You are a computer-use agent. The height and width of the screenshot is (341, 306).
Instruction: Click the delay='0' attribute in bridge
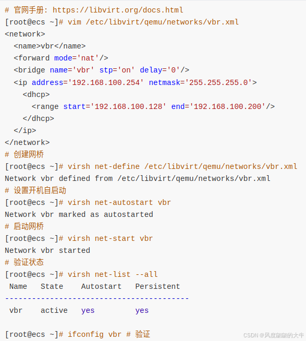click(x=160, y=70)
